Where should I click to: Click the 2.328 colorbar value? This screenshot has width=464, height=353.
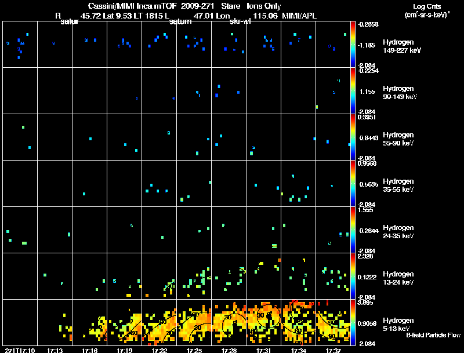pos(365,256)
